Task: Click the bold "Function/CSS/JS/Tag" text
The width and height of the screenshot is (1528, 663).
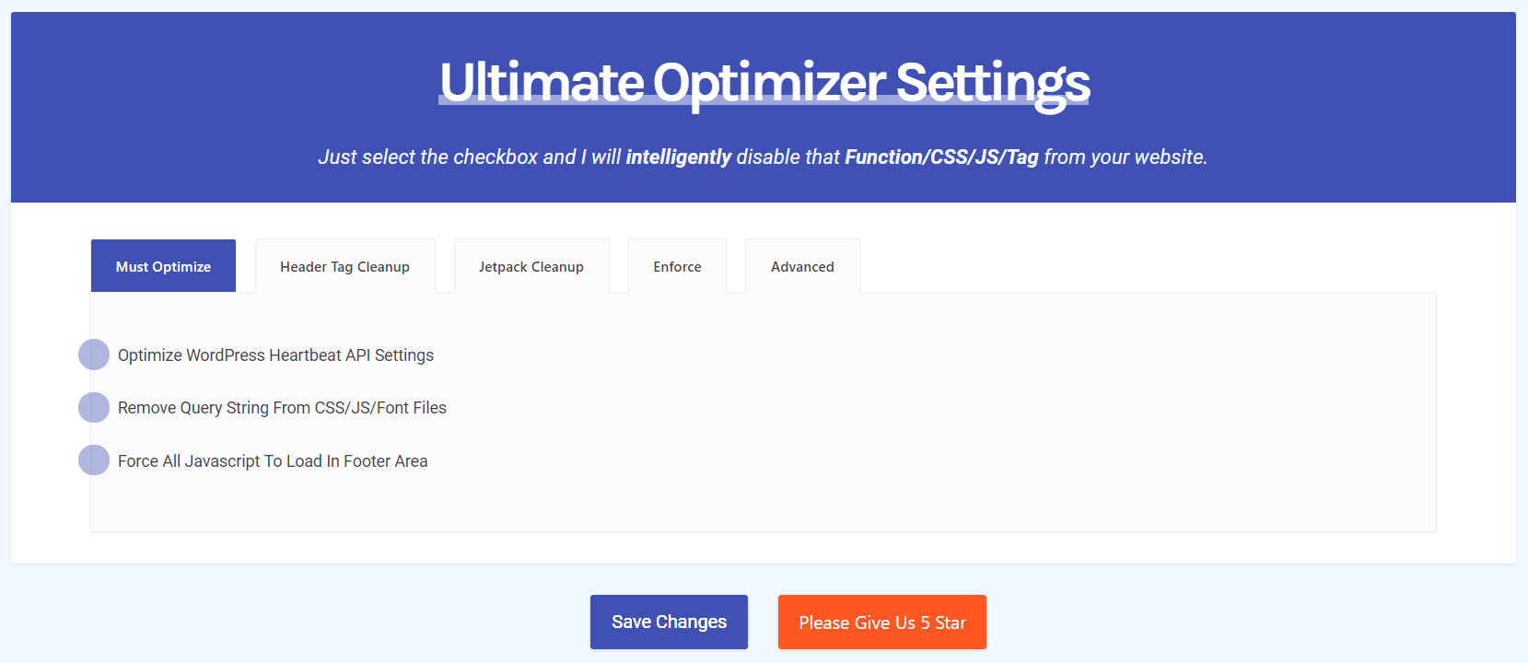Action: 941,157
